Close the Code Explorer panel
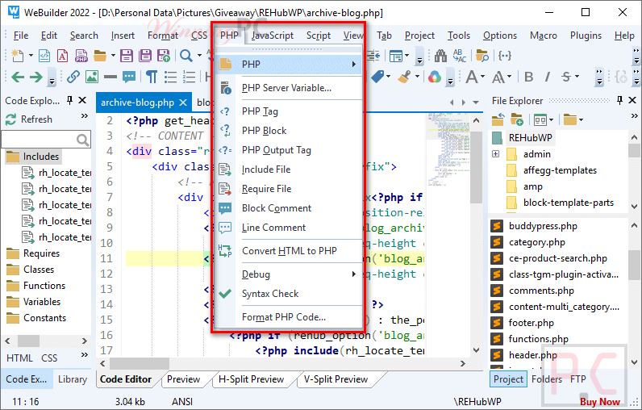 point(82,100)
